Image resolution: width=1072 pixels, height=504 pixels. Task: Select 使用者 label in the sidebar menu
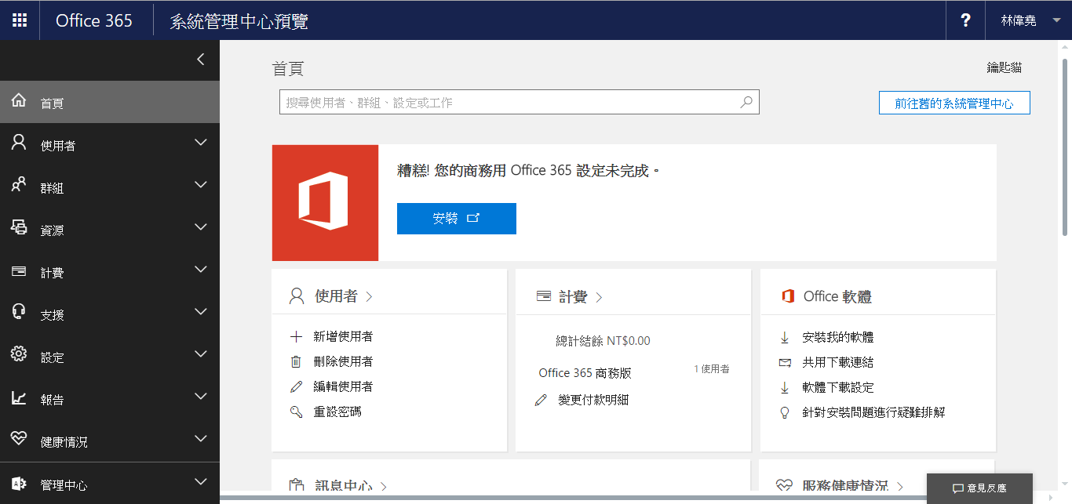pos(58,146)
